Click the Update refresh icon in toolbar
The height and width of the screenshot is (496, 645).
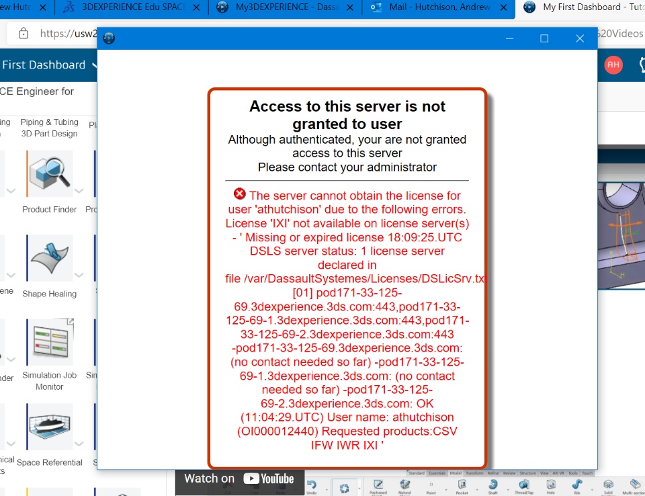344,488
